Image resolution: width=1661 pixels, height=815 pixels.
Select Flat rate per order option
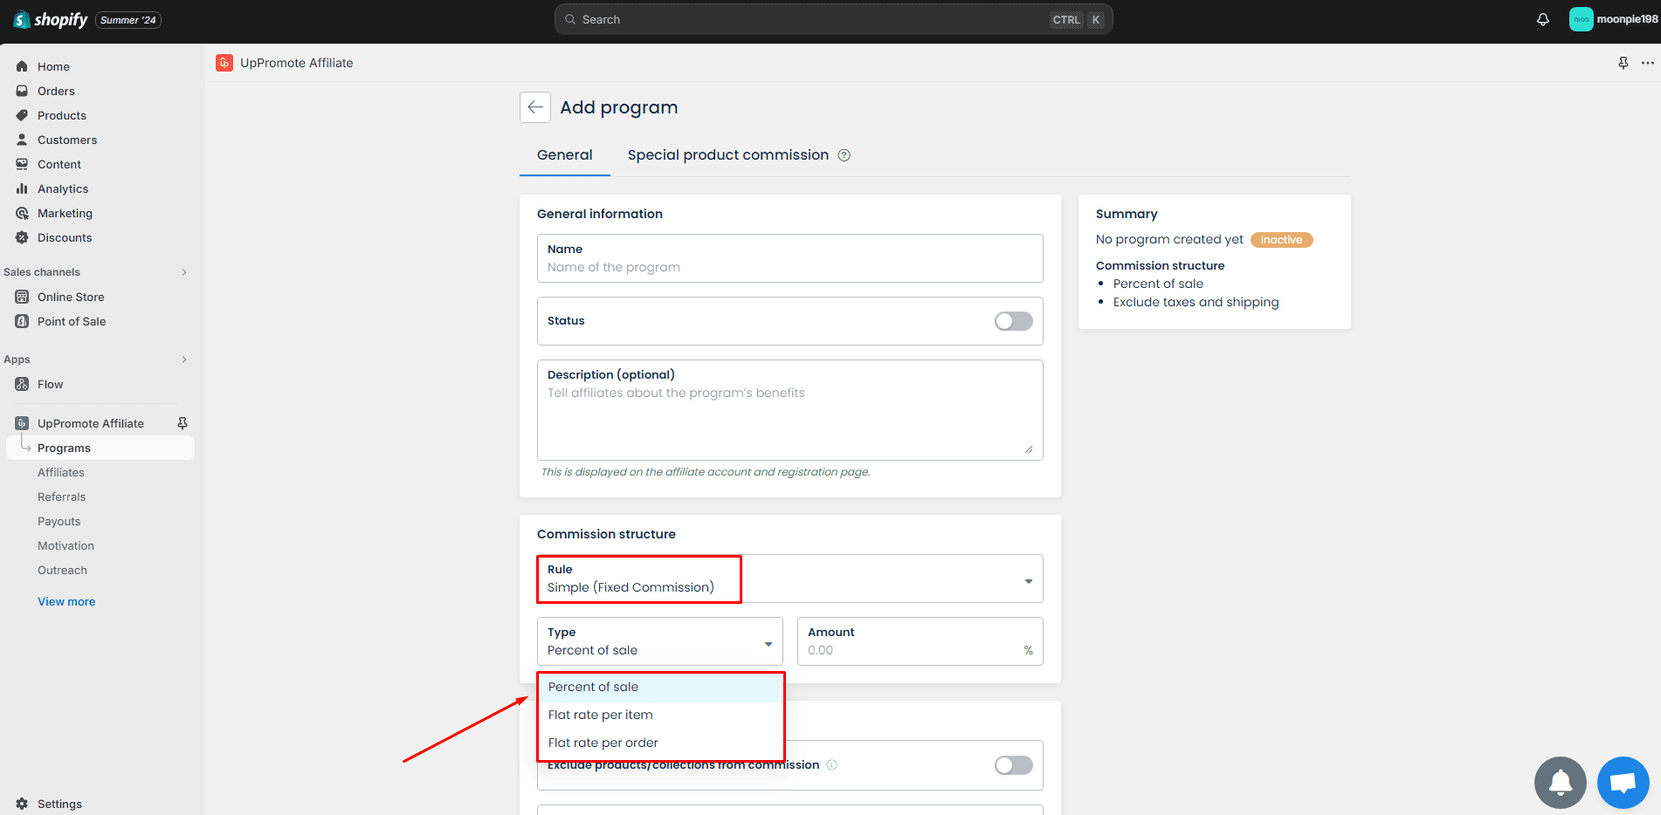[x=660, y=743]
